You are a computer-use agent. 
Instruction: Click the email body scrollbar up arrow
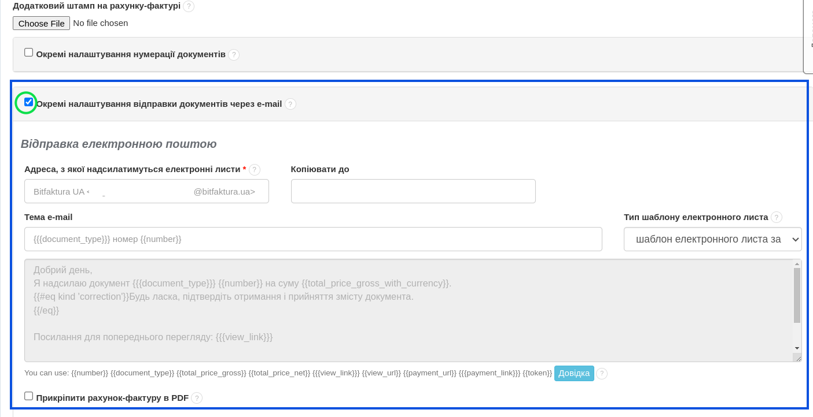(x=797, y=264)
